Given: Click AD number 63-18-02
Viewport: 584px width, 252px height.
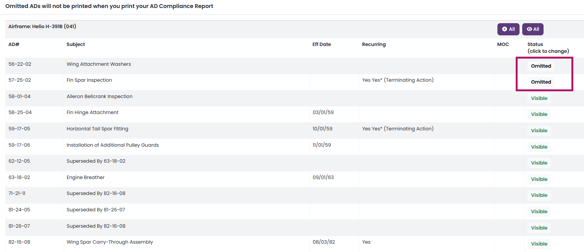Looking at the screenshot, I should pyautogui.click(x=19, y=178).
